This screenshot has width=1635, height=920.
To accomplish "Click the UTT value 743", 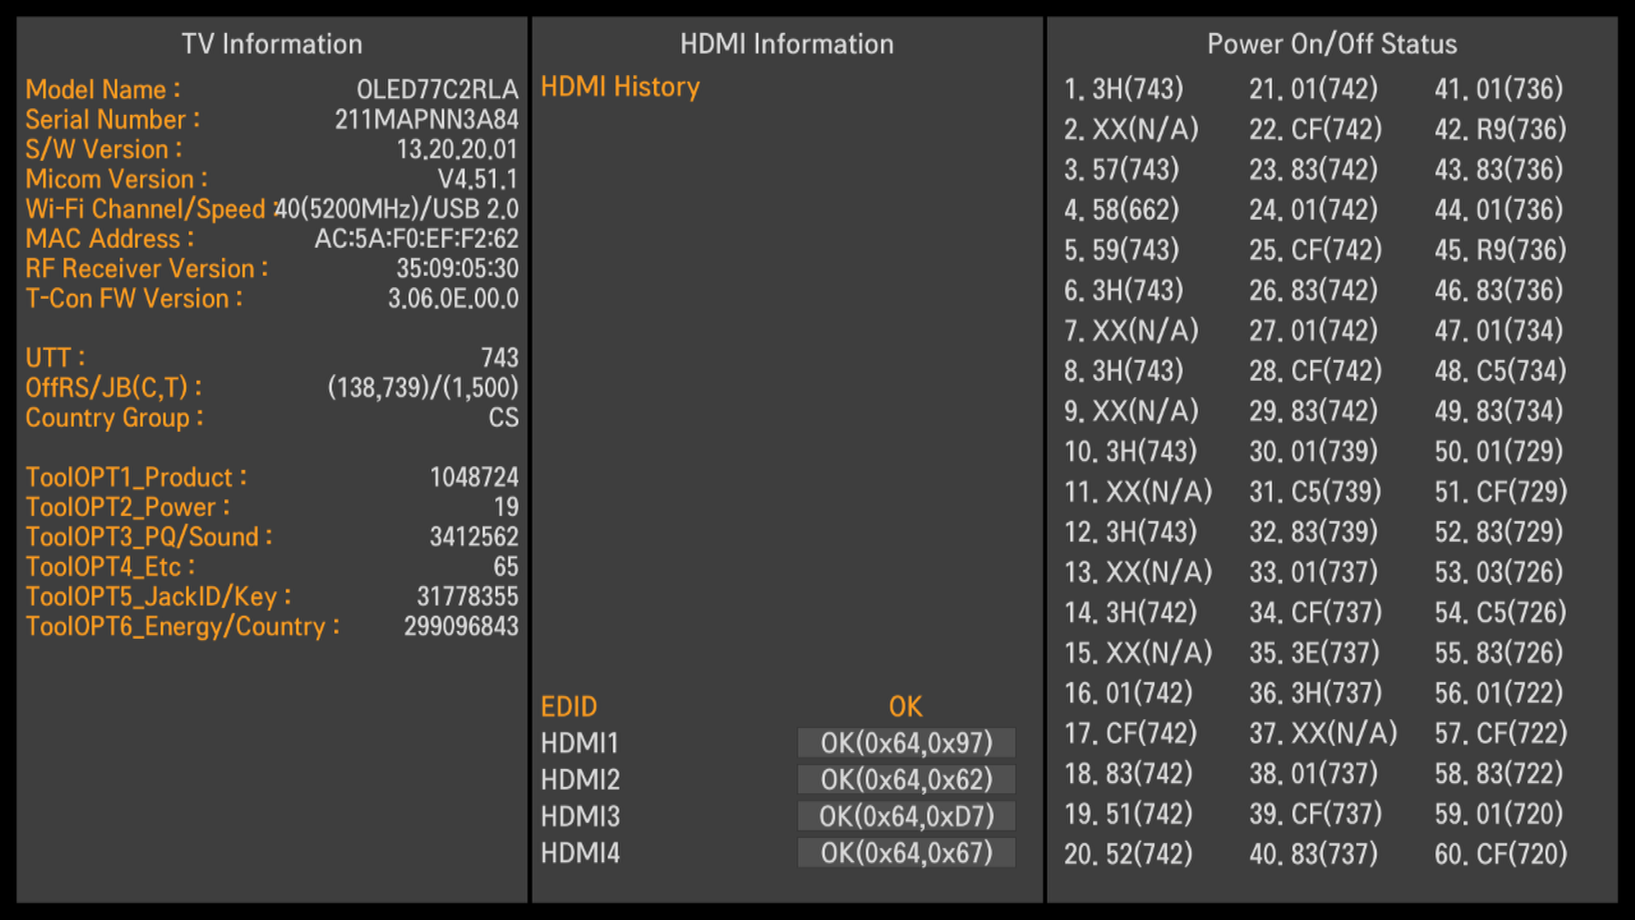I will pos(499,358).
